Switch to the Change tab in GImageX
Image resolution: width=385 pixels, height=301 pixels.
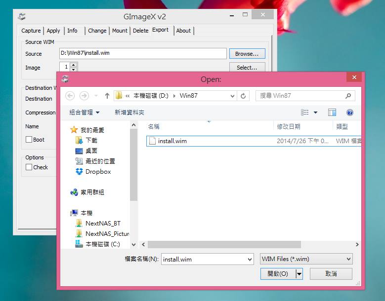point(97,31)
